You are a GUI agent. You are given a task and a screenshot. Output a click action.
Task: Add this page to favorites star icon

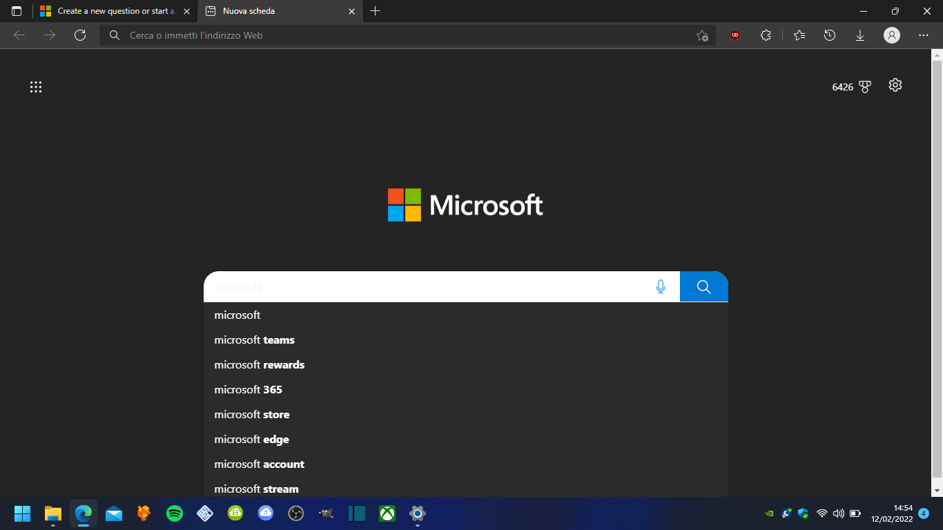[702, 35]
